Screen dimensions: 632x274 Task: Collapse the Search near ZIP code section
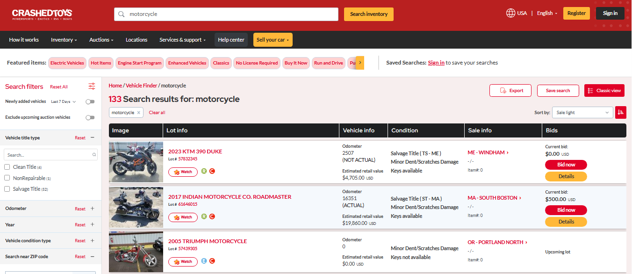(x=92, y=256)
